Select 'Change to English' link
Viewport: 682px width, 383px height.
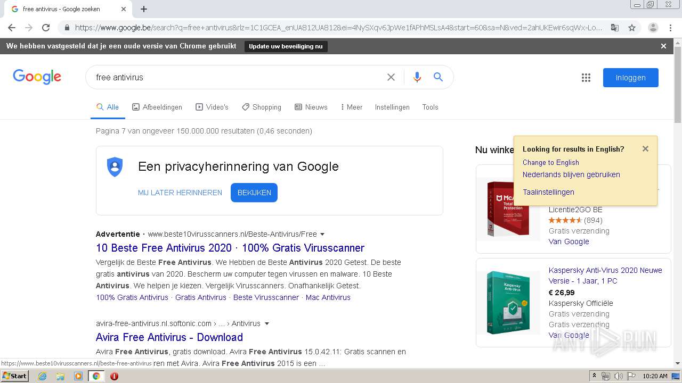pos(550,162)
